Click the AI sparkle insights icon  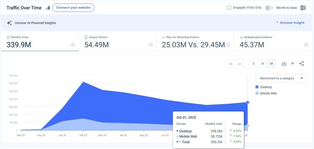(x=9, y=22)
